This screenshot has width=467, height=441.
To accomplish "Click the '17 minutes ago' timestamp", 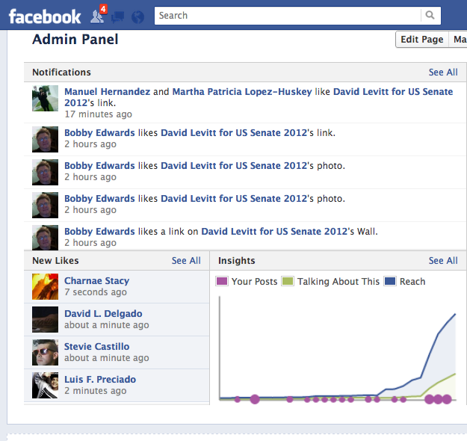I will click(99, 114).
